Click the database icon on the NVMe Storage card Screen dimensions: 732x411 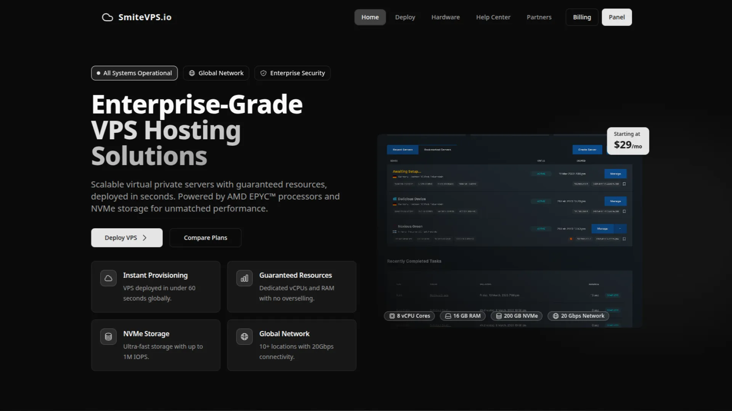[108, 337]
